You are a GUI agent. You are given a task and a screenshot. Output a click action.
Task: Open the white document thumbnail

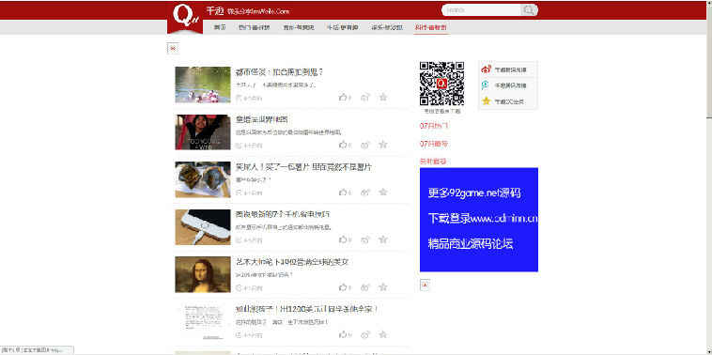click(x=203, y=322)
